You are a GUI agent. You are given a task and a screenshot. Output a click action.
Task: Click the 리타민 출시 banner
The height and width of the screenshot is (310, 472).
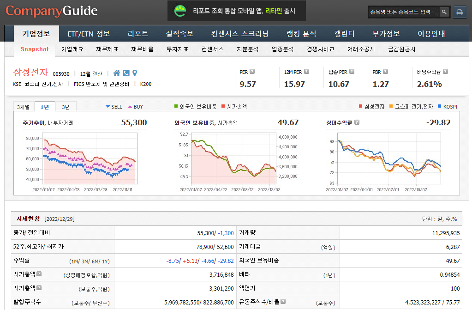coord(237,11)
